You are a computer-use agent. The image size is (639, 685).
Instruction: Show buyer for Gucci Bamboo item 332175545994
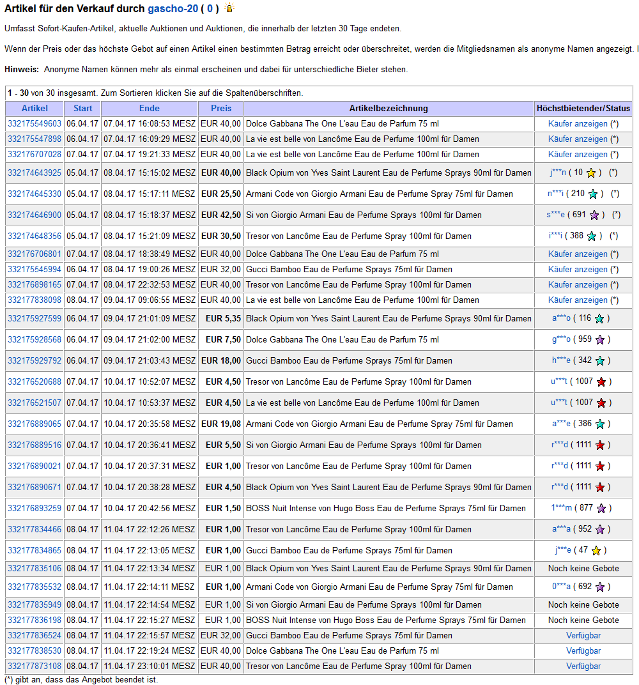click(x=578, y=269)
